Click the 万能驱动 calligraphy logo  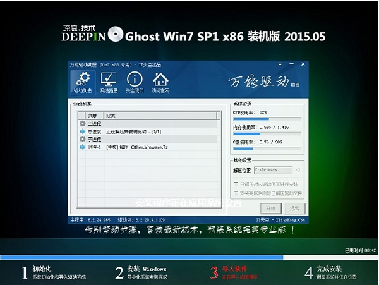tap(263, 82)
